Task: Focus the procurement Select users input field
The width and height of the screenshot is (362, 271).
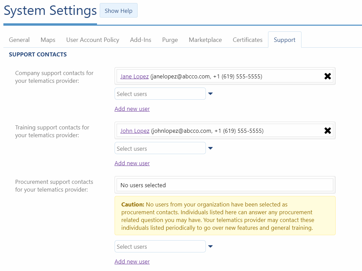Action: click(160, 247)
